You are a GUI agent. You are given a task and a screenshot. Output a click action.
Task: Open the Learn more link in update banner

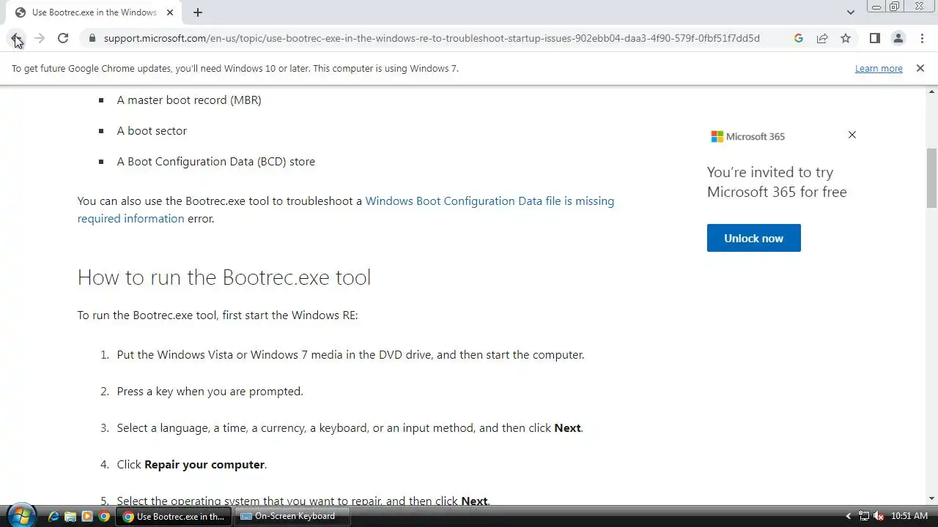[879, 68]
